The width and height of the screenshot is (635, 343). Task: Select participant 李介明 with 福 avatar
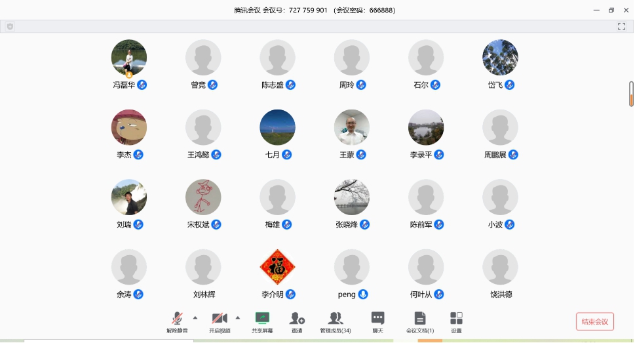[277, 267]
